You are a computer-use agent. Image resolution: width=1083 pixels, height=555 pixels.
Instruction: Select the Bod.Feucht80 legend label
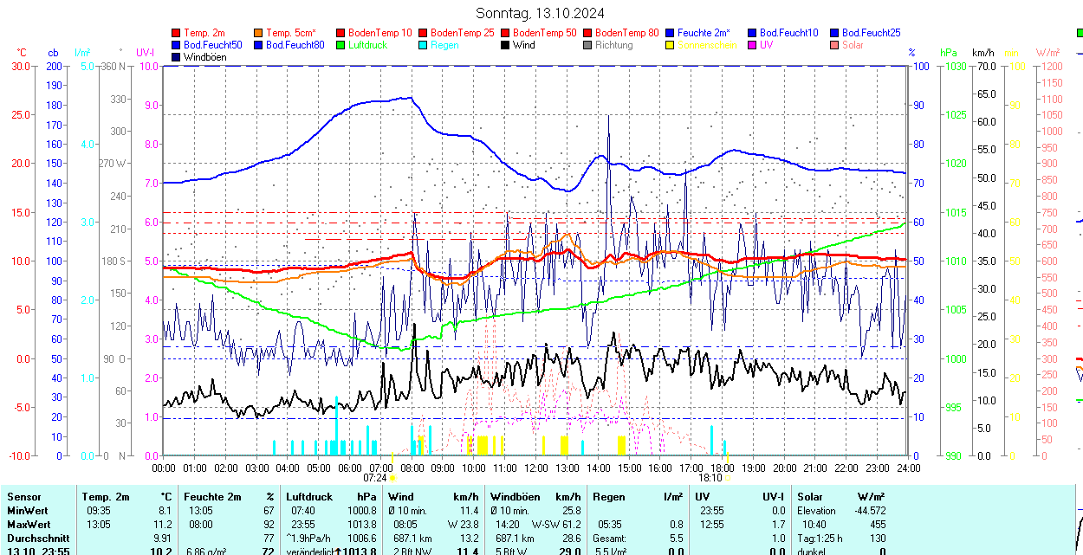point(295,45)
